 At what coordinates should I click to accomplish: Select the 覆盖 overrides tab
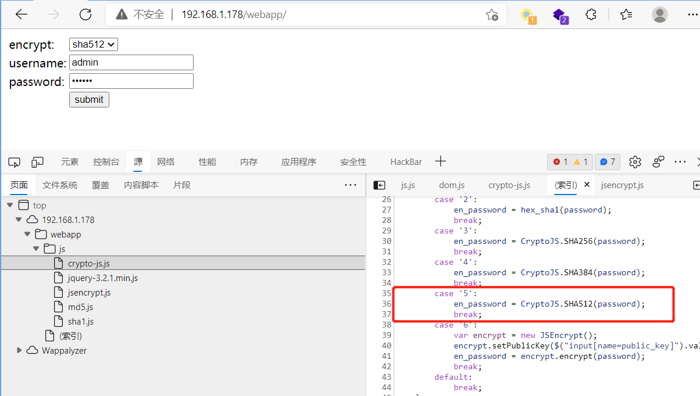(101, 185)
